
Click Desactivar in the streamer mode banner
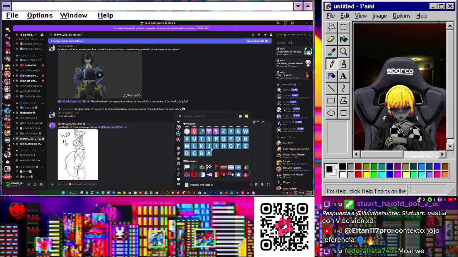[203, 28]
